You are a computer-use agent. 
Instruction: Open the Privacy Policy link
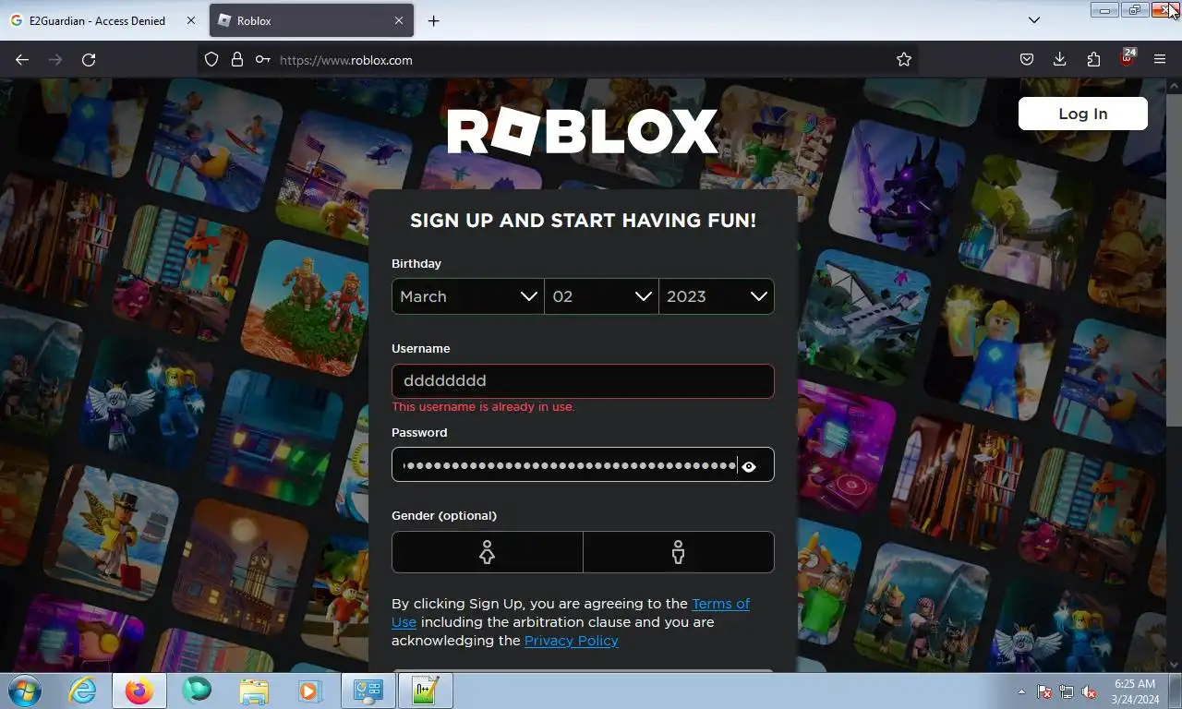click(x=571, y=641)
